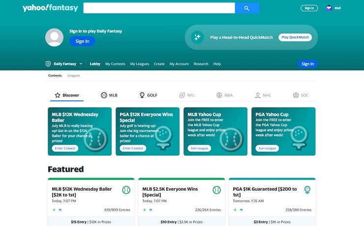Open My Account in navigation

(x=179, y=64)
